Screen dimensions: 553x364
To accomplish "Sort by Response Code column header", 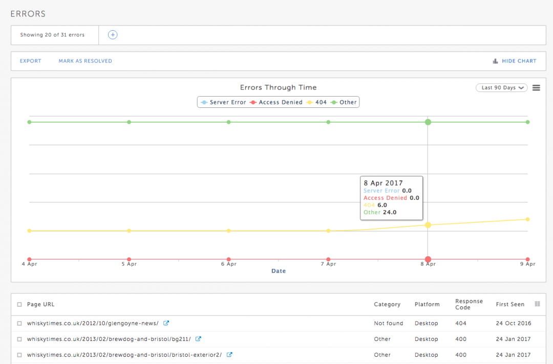I will pos(469,304).
